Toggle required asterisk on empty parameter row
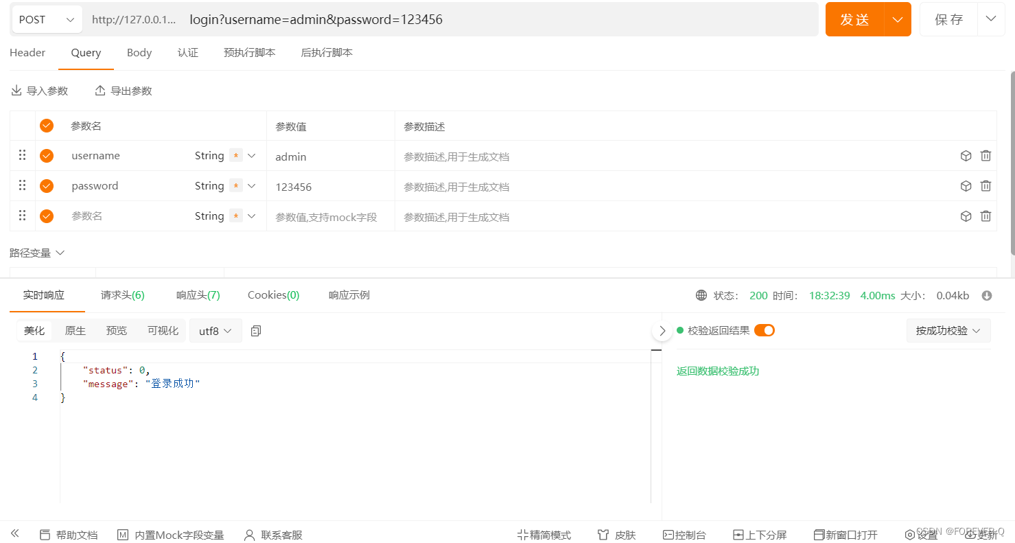 [236, 216]
